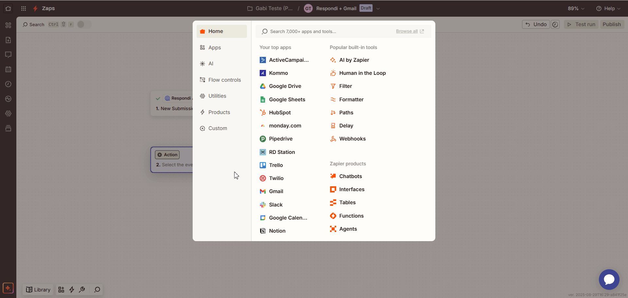The width and height of the screenshot is (628, 298).
Task: Choose the Webhooks tool
Action: click(348, 139)
